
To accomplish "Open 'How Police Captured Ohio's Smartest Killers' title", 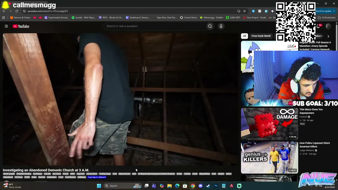I will (315, 145).
